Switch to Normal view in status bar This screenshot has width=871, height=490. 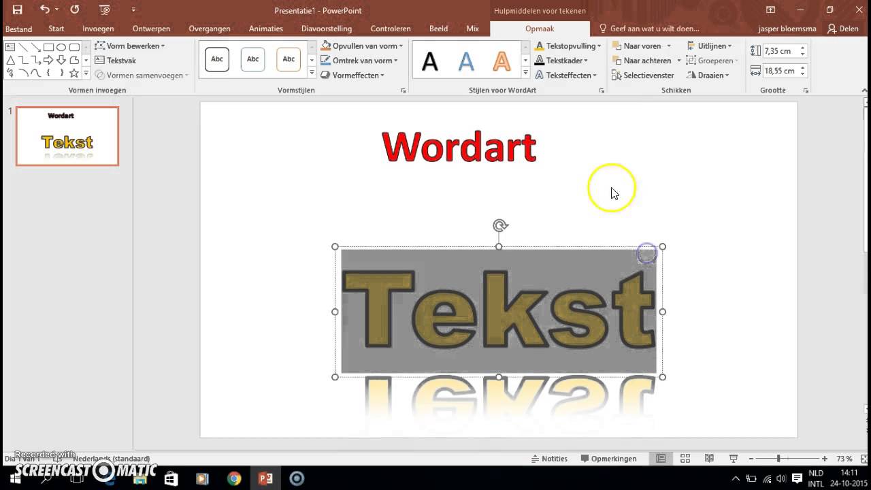point(661,459)
